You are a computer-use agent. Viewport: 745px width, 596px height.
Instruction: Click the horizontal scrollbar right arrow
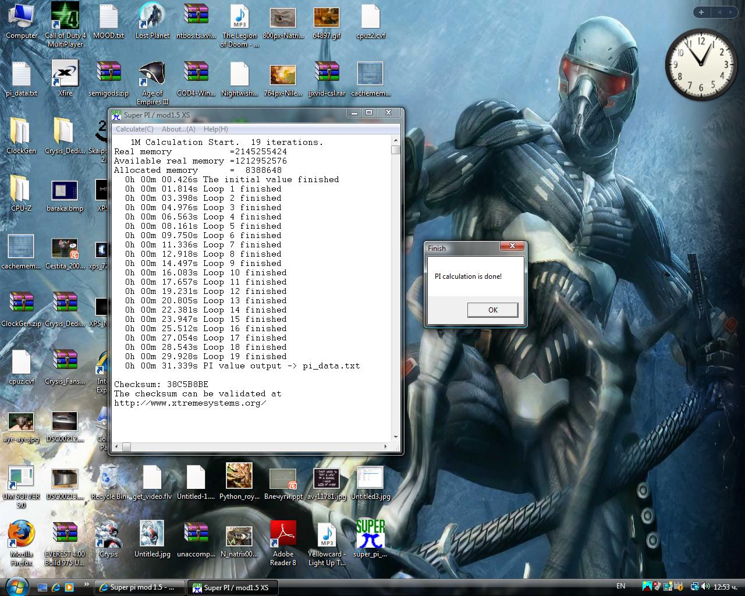[x=386, y=447]
